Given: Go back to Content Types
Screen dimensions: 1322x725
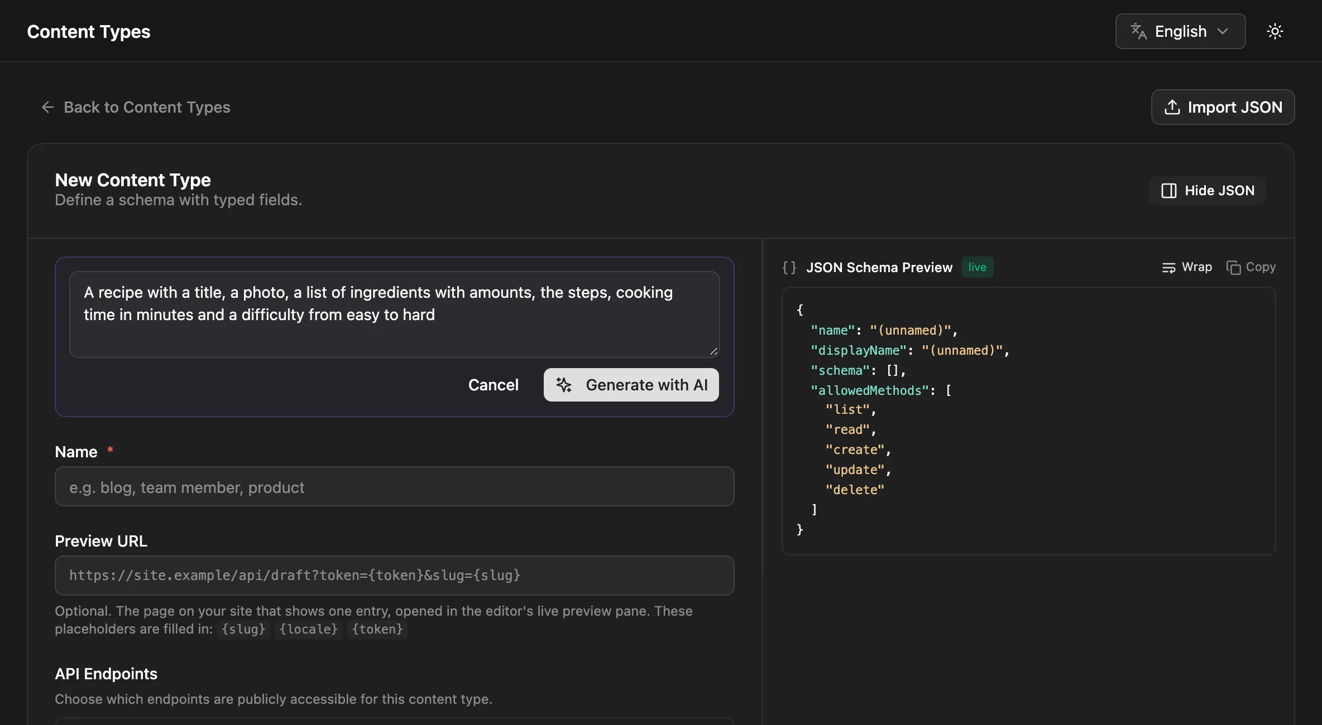Looking at the screenshot, I should 136,107.
